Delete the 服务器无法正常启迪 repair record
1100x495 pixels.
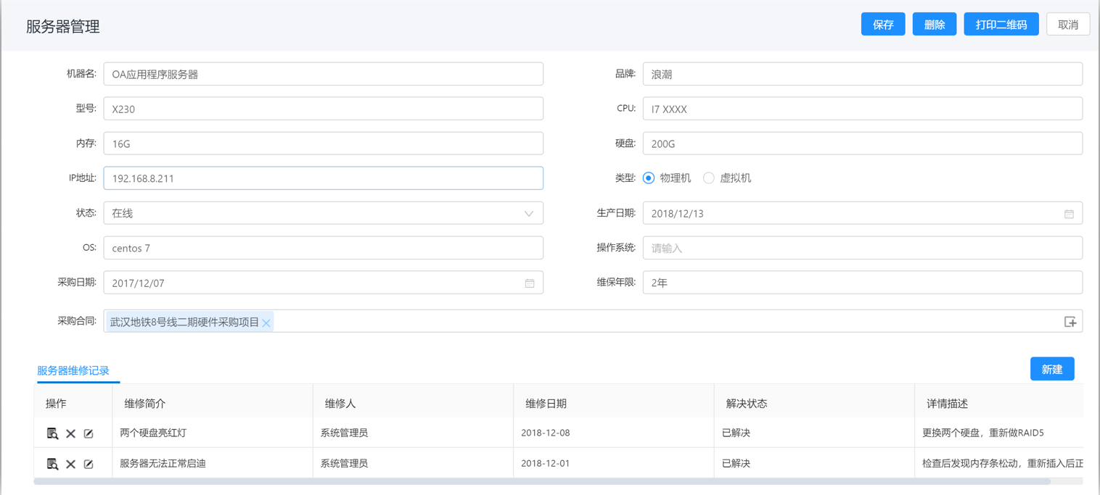point(70,464)
